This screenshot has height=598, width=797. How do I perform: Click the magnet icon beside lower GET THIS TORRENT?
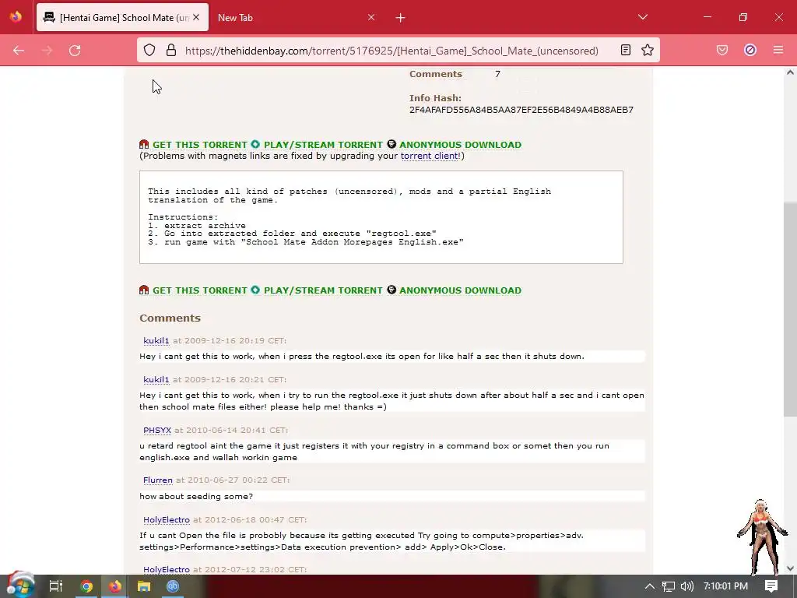click(x=144, y=290)
